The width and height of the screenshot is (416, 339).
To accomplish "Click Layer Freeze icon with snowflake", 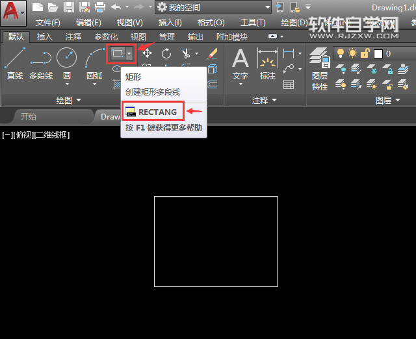I will click(x=372, y=69).
